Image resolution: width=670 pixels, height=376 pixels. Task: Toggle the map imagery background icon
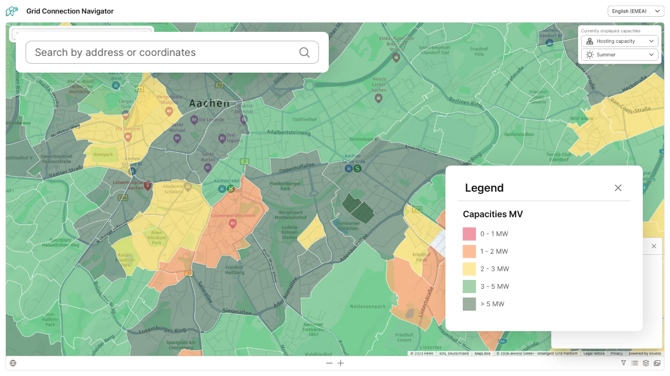click(657, 363)
